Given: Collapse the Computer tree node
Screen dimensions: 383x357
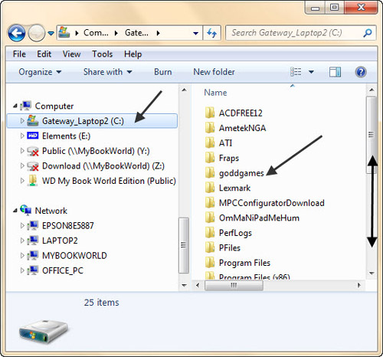Looking at the screenshot, I should (x=15, y=106).
